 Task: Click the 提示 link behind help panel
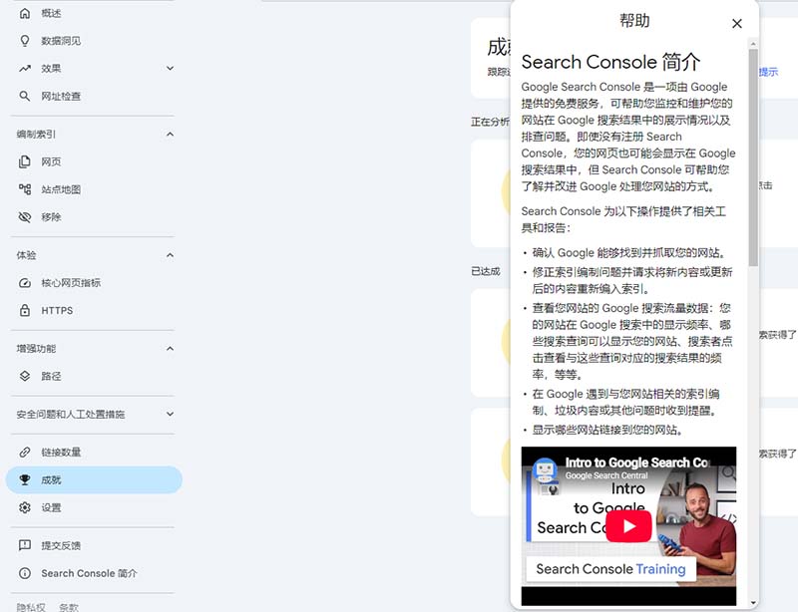click(x=768, y=72)
